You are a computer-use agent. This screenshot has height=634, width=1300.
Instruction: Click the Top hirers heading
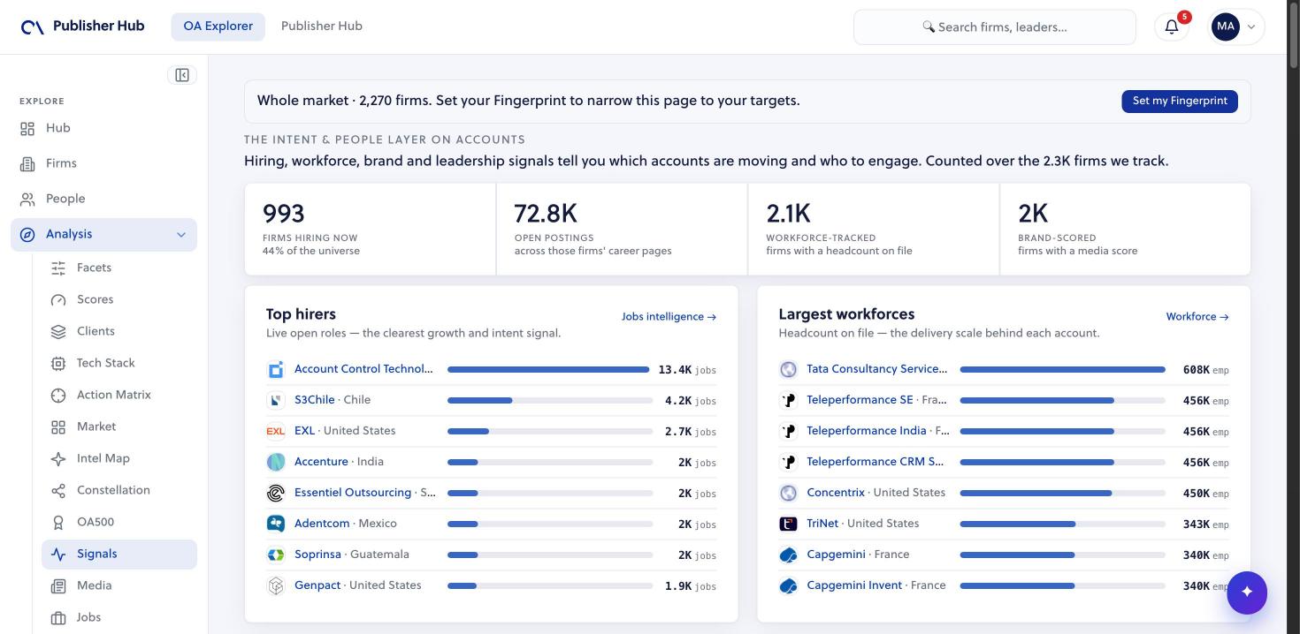point(301,314)
